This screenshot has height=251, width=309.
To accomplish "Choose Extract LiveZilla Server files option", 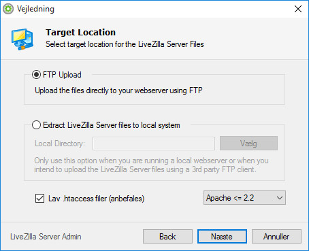I will 36,125.
